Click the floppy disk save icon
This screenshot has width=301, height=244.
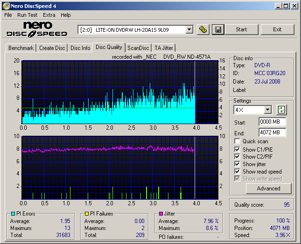point(217,29)
